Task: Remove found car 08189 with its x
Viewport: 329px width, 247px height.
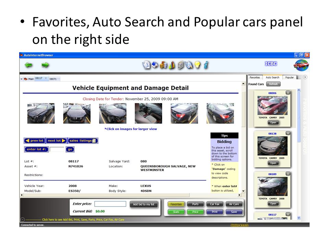Action: 288,174
